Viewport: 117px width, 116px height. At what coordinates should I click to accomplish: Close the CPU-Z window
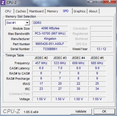(109, 2)
